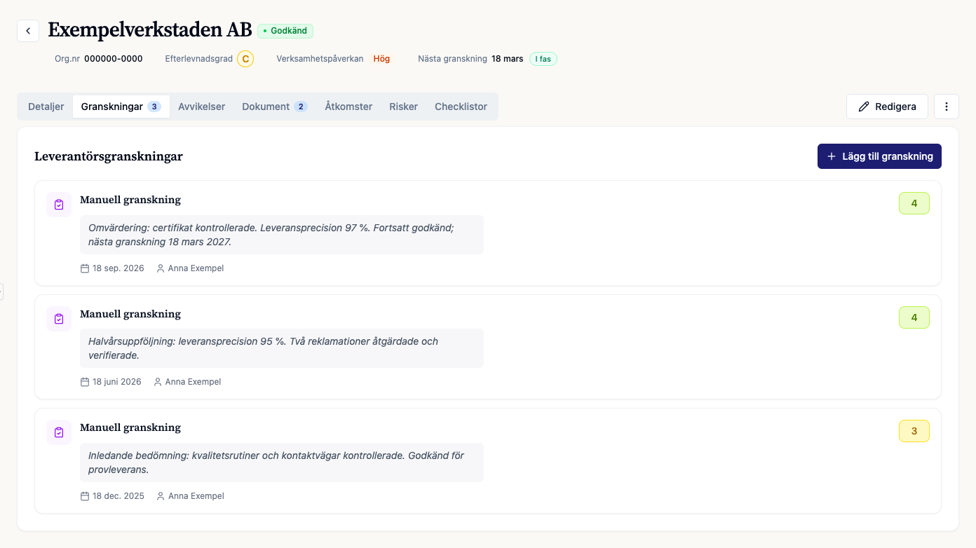Click the person icon in the 18 sep. 2026 review
This screenshot has width=976, height=548.
click(x=161, y=268)
